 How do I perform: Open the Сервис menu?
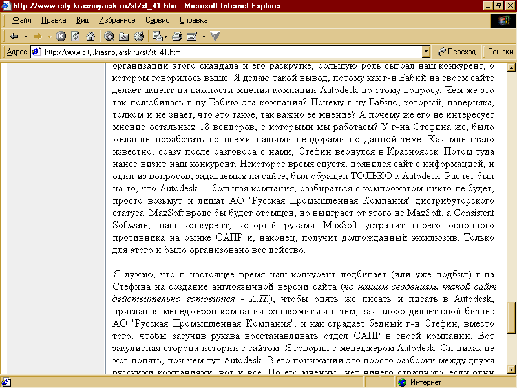pyautogui.click(x=158, y=21)
